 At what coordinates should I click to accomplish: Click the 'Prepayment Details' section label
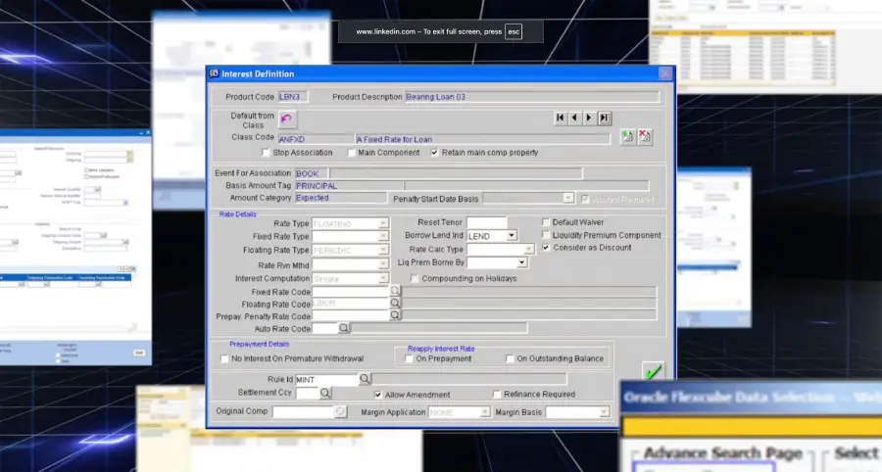pos(260,345)
